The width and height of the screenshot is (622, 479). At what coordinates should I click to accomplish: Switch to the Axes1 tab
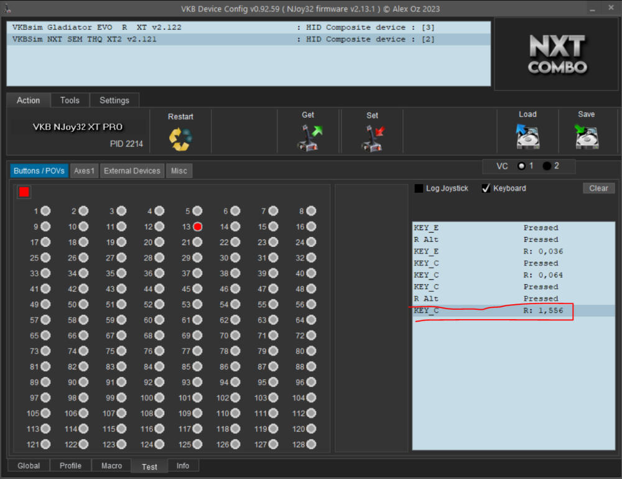pos(84,170)
